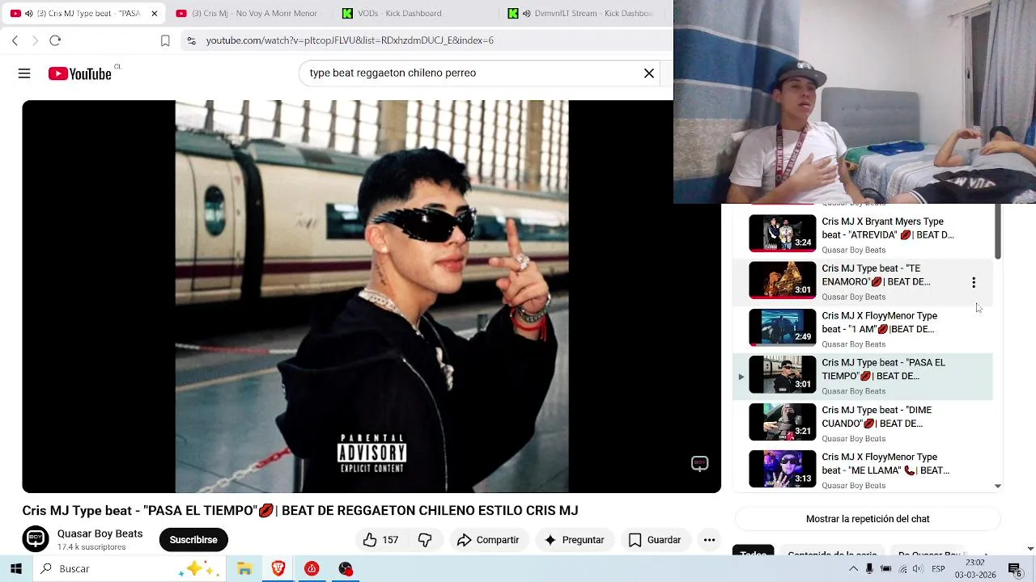Open Quasar Boy Beats channel name link
Image resolution: width=1036 pixels, height=582 pixels.
(100, 533)
